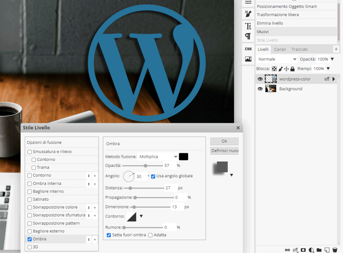343x253 pixels.
Task: Click the lock all padlock icon
Action: 292,69
